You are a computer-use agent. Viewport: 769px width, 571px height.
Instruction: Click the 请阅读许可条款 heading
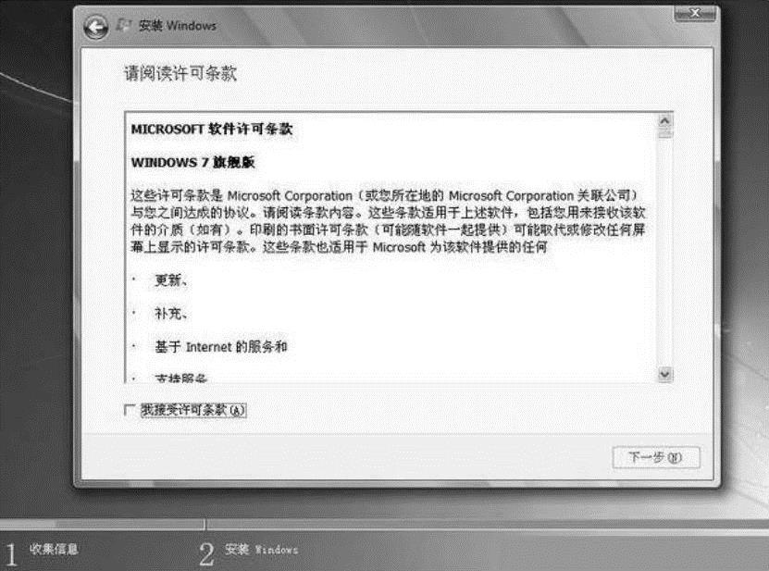pos(180,74)
